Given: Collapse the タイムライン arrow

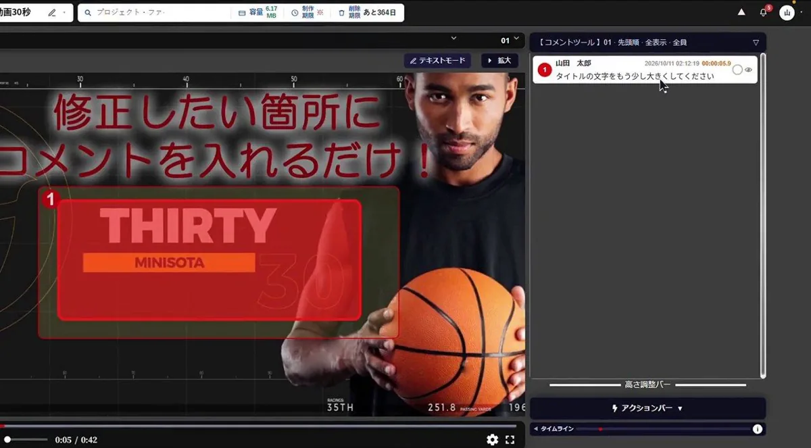Looking at the screenshot, I should tap(535, 429).
